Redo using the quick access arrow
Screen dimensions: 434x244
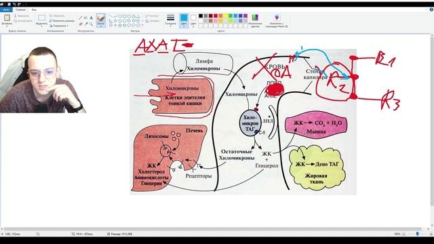pyautogui.click(x=19, y=5)
